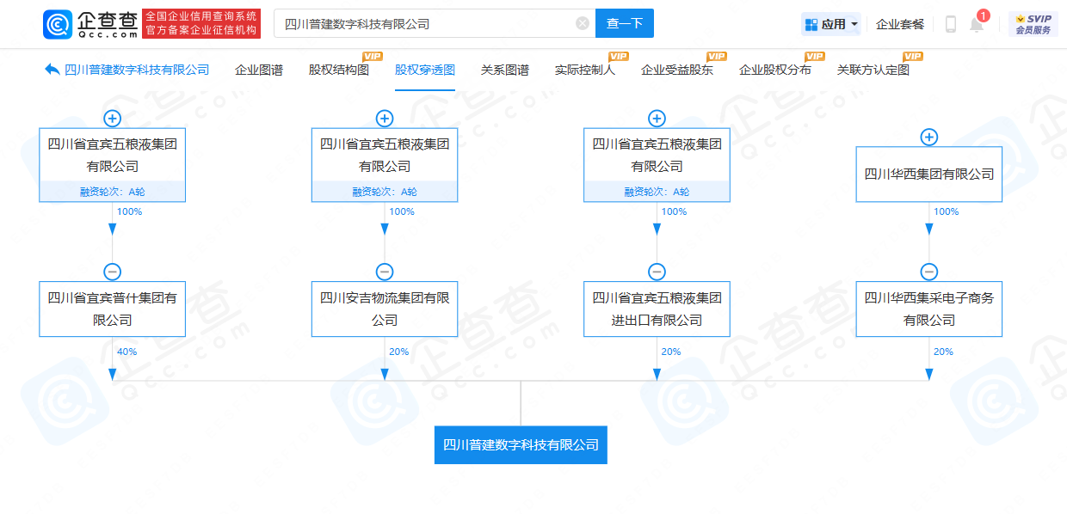Expand the plus above 五粮液集团 over 进出口有限公司
The image size is (1067, 514).
657,119
